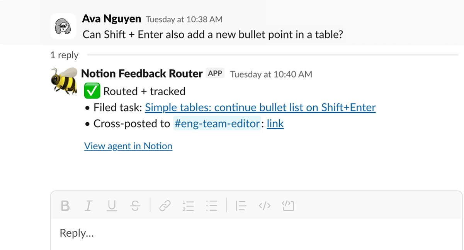Insert a code block in the reply
The width and height of the screenshot is (464, 250).
pos(288,206)
